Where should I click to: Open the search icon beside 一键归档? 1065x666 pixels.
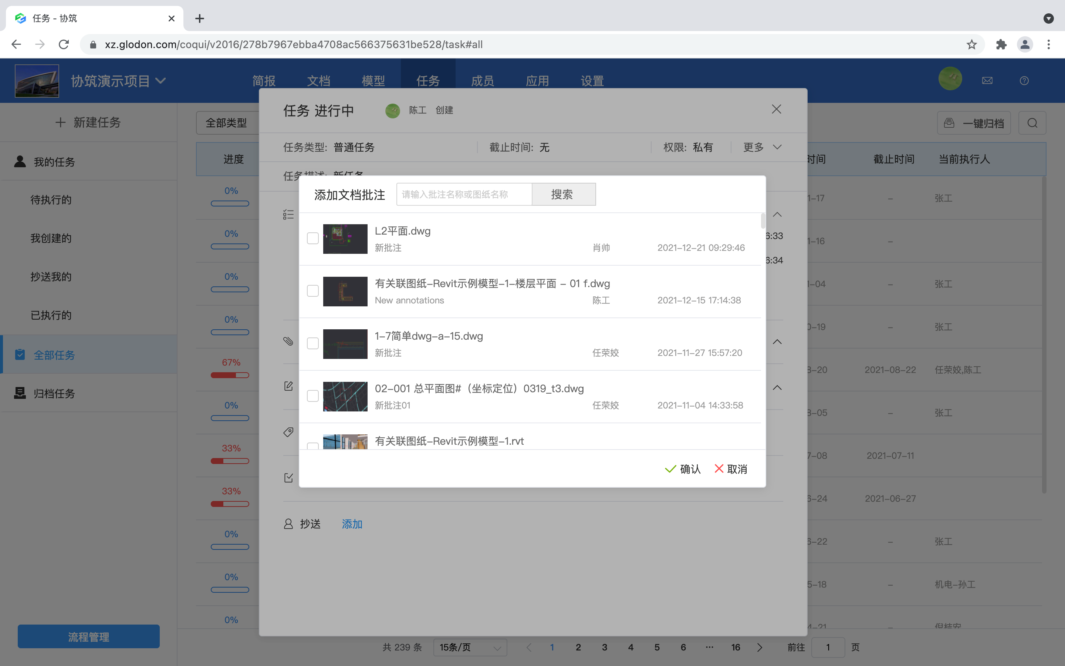coord(1032,122)
